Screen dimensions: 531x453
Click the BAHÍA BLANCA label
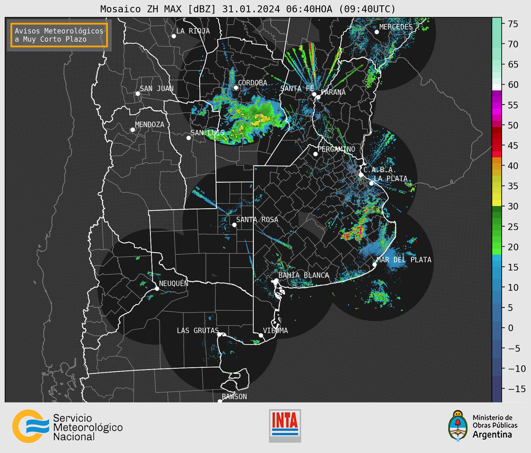pyautogui.click(x=304, y=275)
